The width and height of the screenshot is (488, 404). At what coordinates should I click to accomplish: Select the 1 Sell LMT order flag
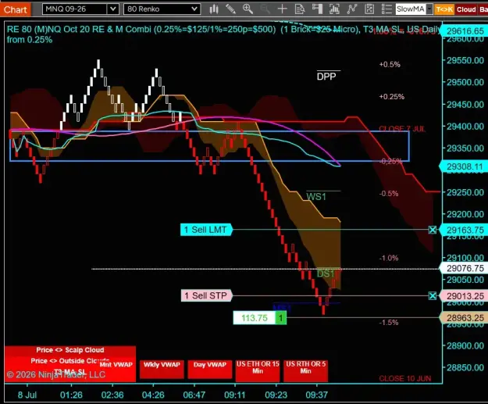point(206,230)
